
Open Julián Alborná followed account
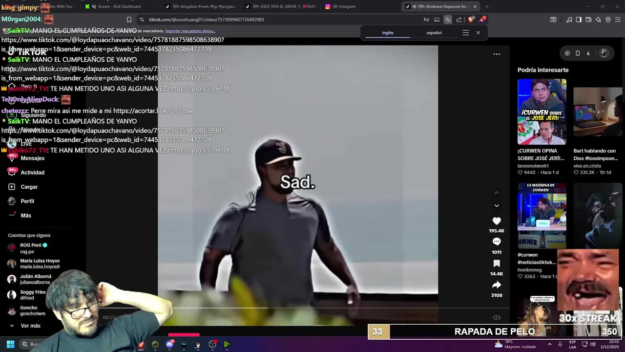pos(35,279)
